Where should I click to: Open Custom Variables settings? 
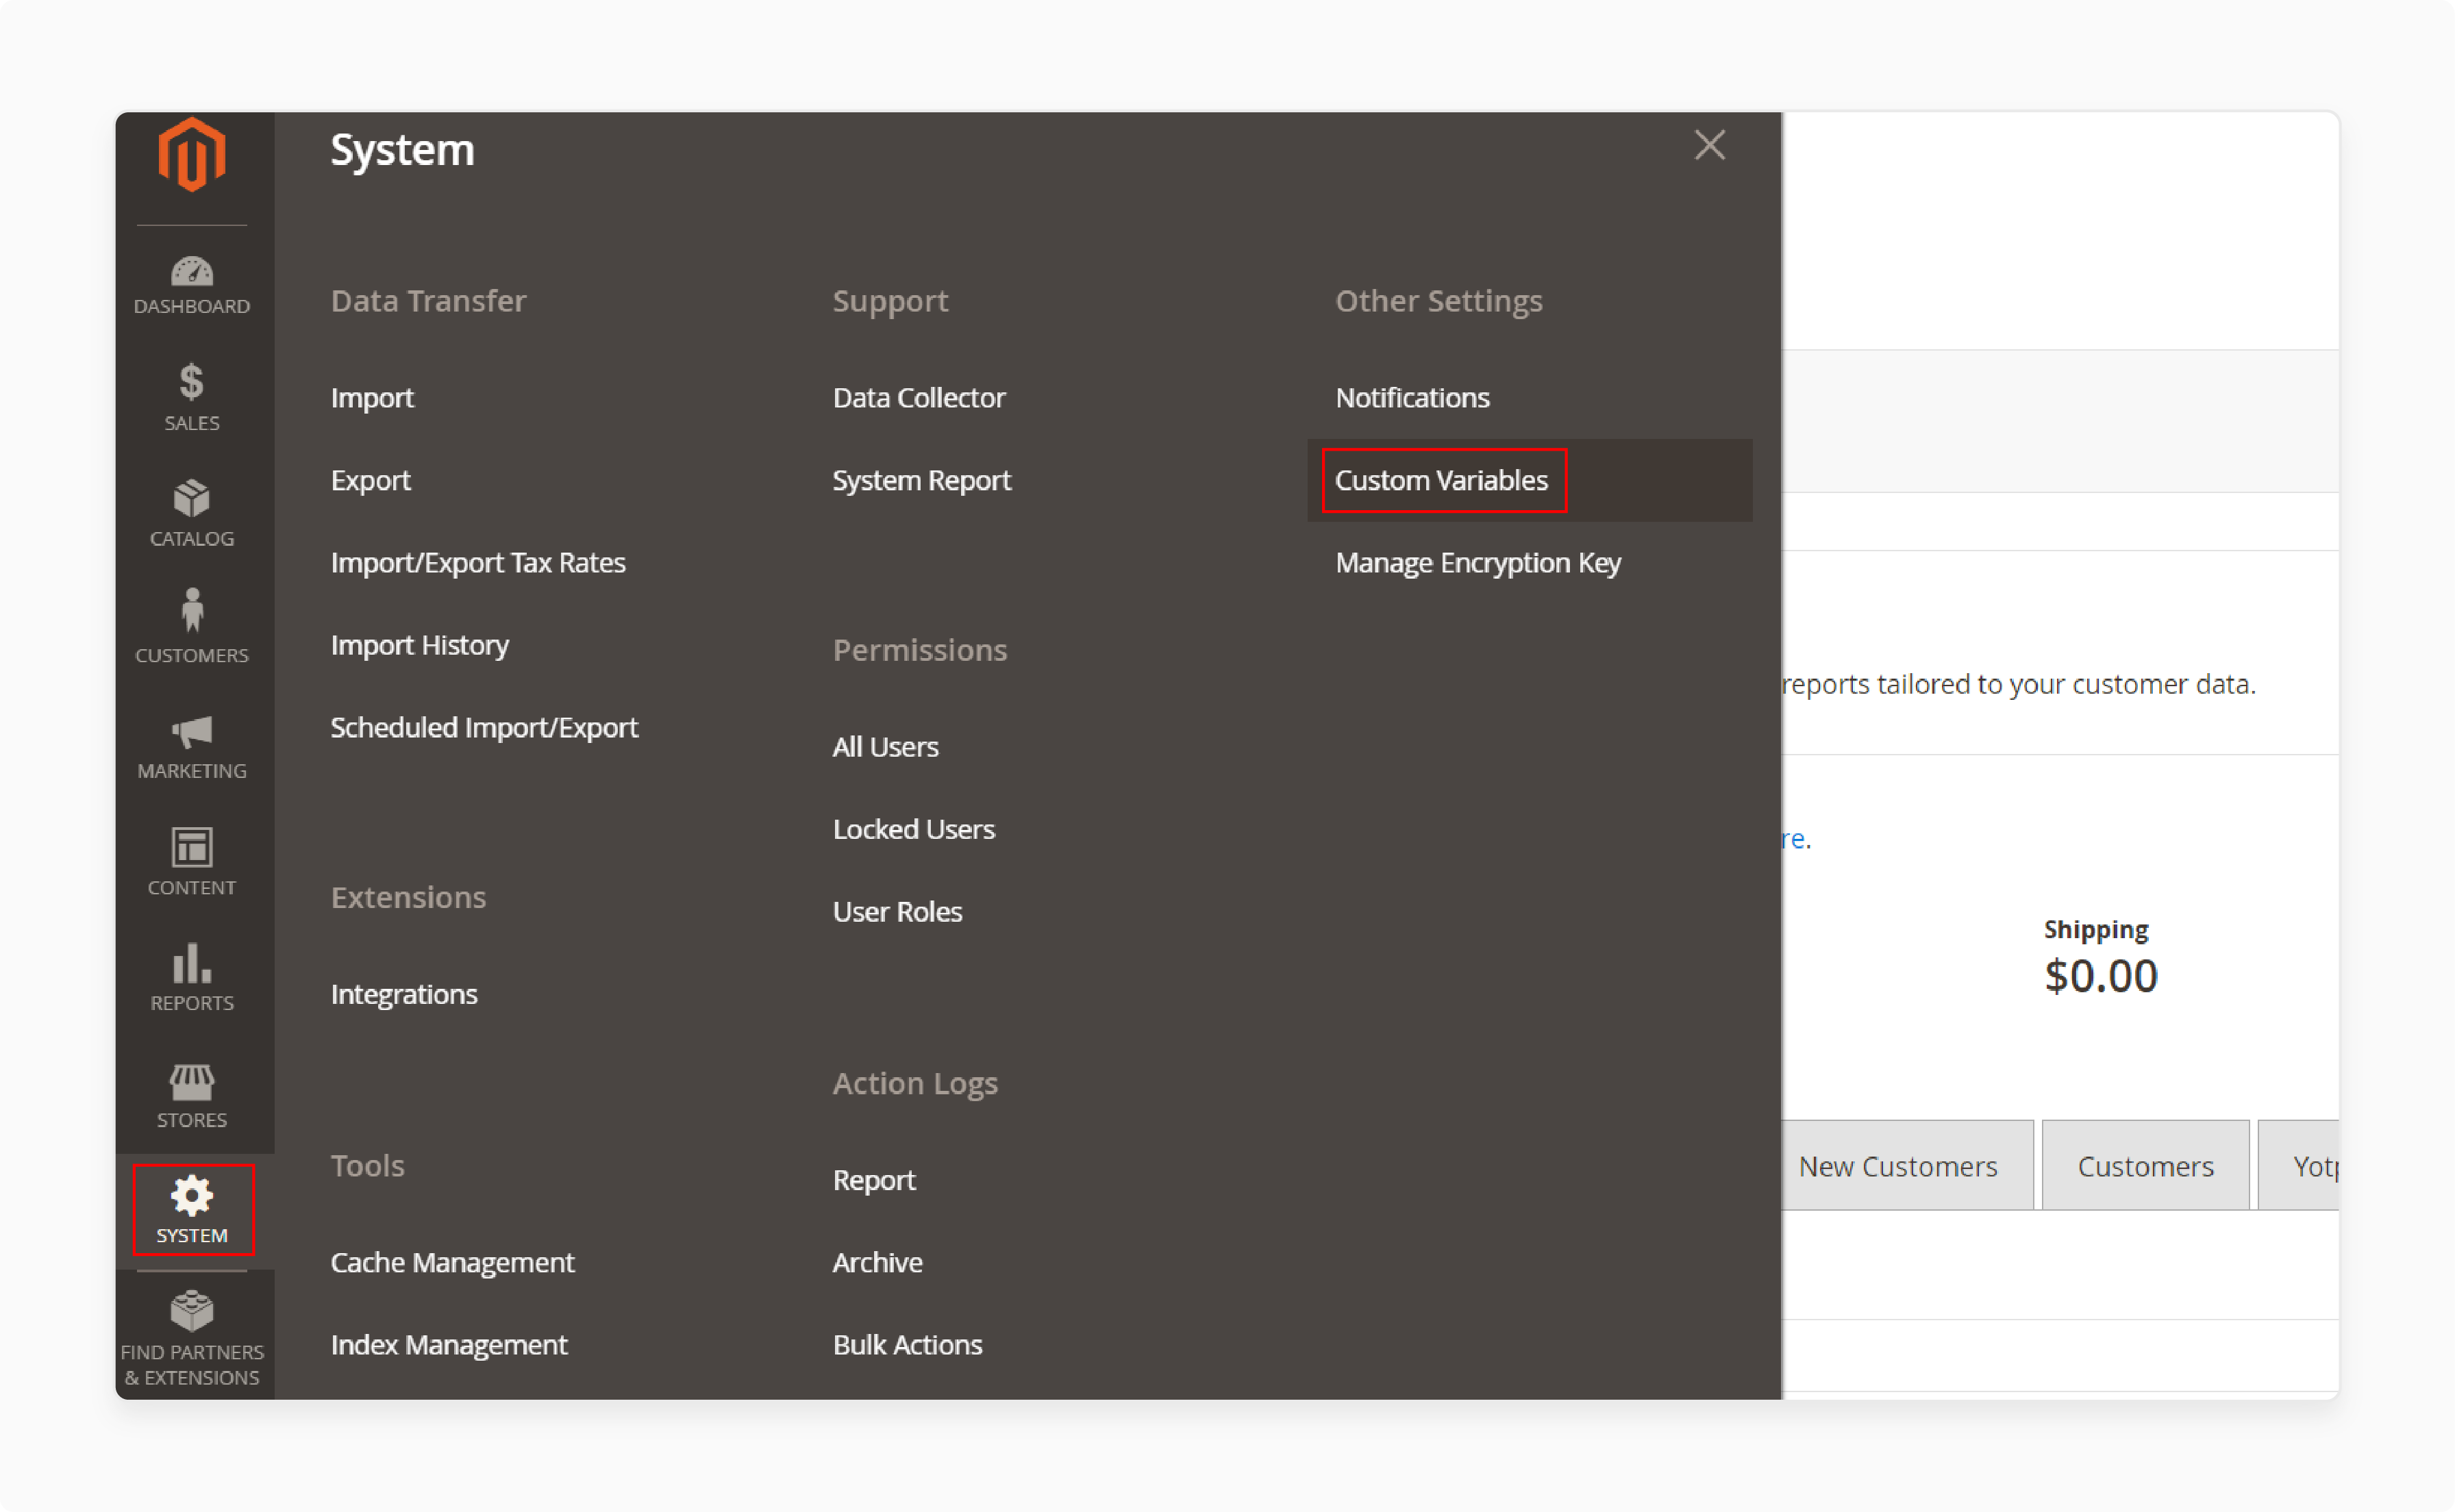[x=1441, y=479]
